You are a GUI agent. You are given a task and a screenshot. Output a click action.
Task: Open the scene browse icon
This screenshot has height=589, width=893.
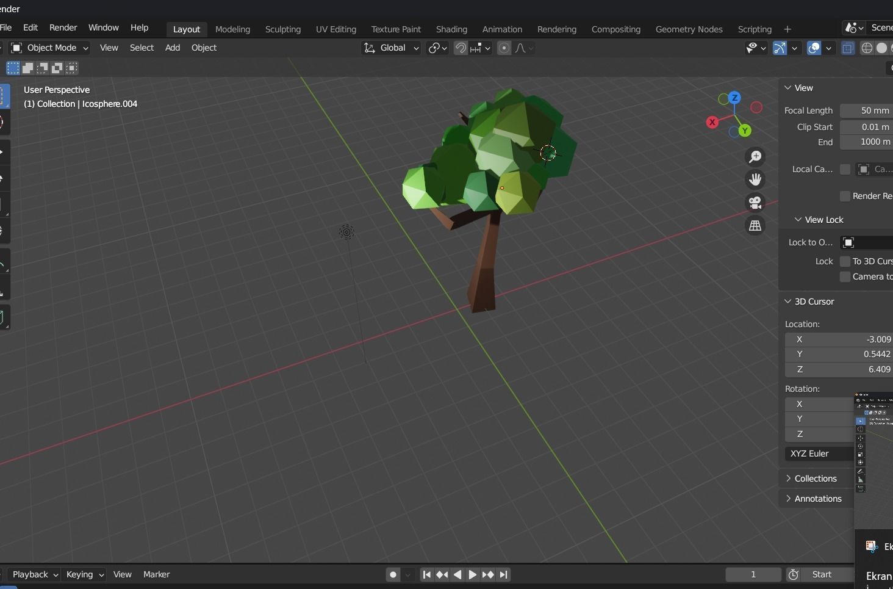pyautogui.click(x=854, y=27)
